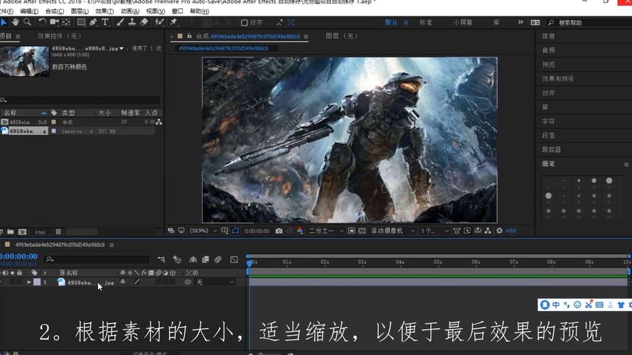Click the reset exposure icon in viewer
Screen dimensions: 632x355
[x=499, y=231]
